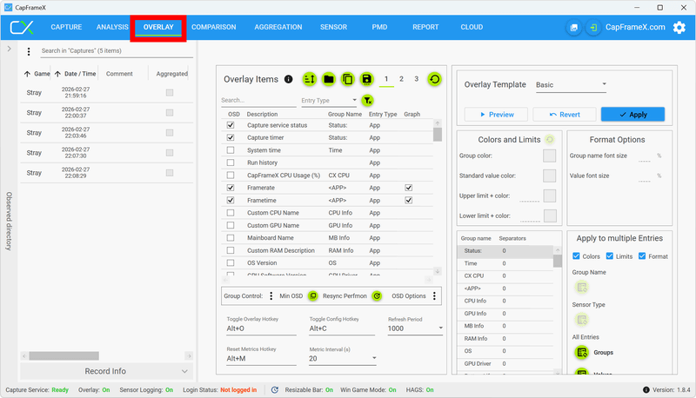Enable System time OSD checkbox
Viewport: 696px width, 398px height.
(x=231, y=150)
